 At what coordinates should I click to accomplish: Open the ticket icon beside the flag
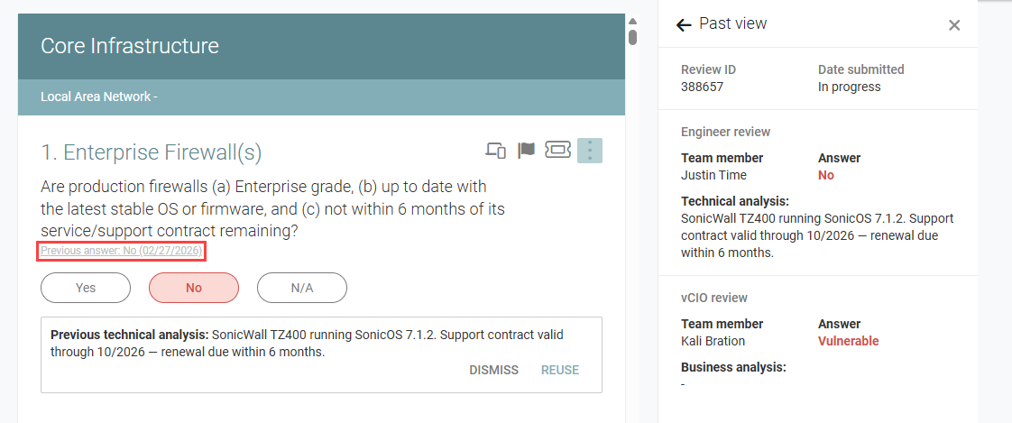click(x=558, y=151)
